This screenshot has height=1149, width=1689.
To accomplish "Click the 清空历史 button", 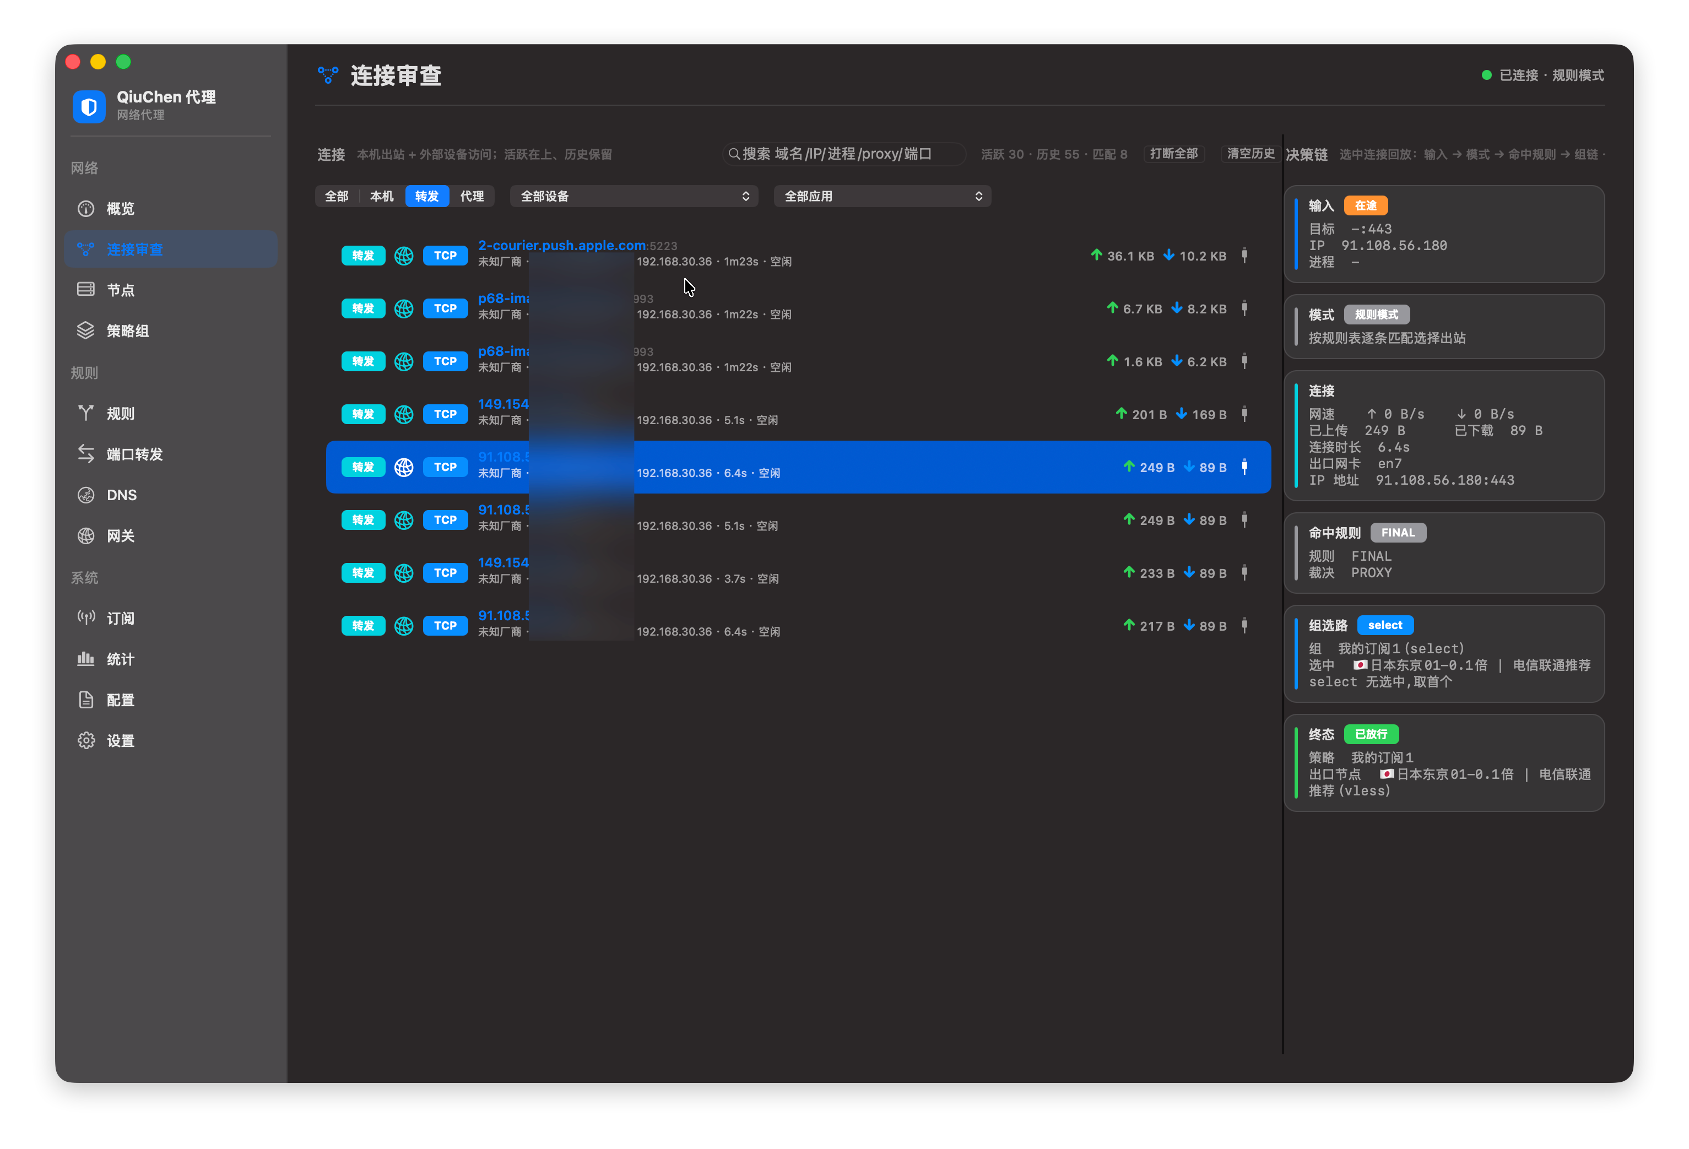I will [x=1250, y=153].
